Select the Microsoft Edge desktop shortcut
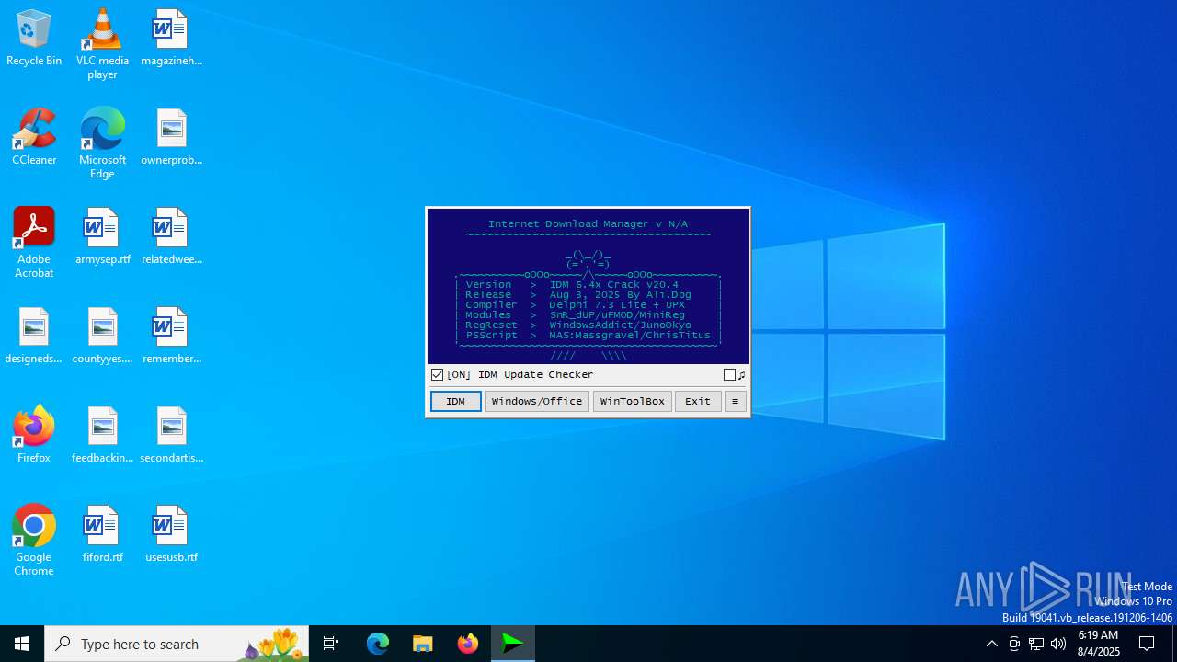Viewport: 1177px width, 662px height. (102, 143)
